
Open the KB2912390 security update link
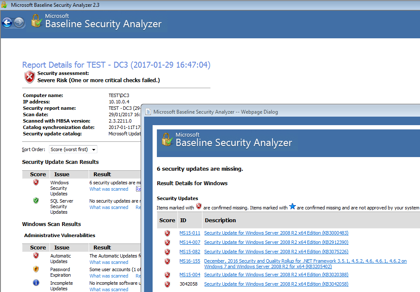coord(276,242)
